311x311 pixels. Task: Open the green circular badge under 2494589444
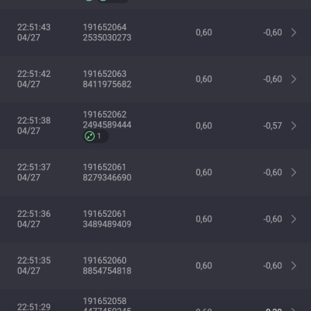(89, 136)
